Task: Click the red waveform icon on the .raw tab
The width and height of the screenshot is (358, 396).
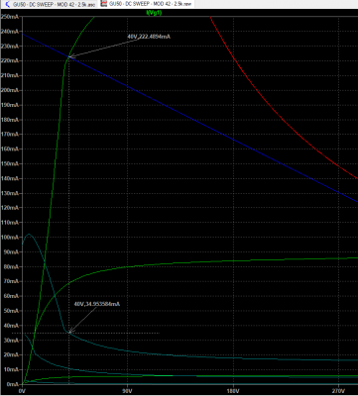Action: coord(104,4)
